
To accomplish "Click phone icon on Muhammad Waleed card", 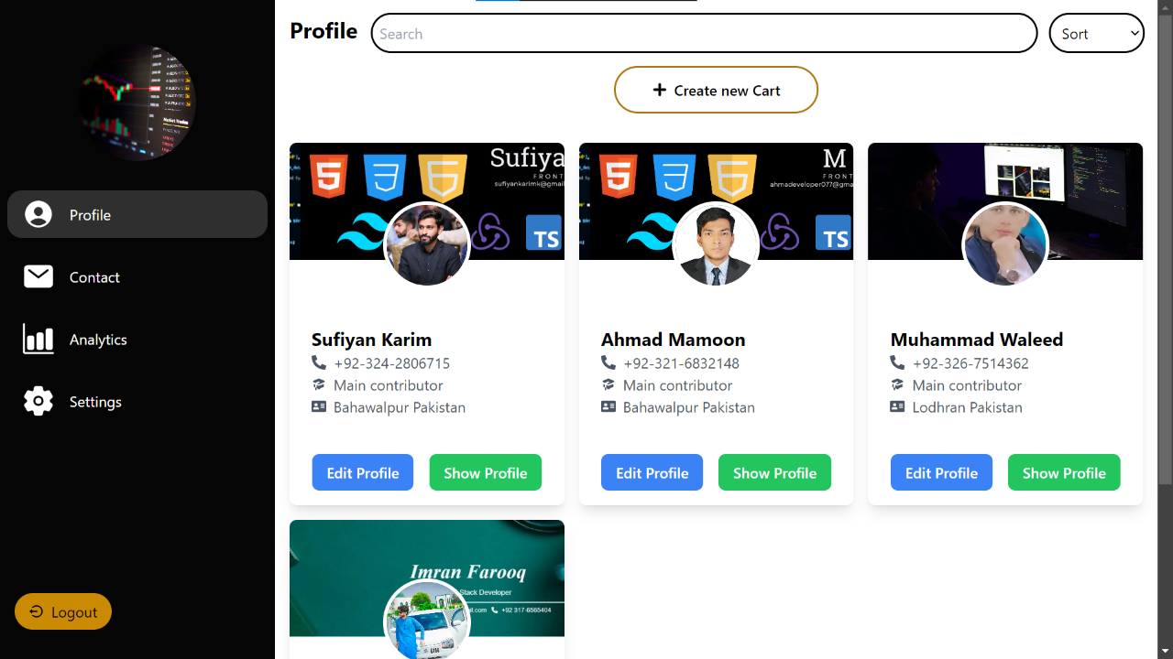I will (898, 362).
